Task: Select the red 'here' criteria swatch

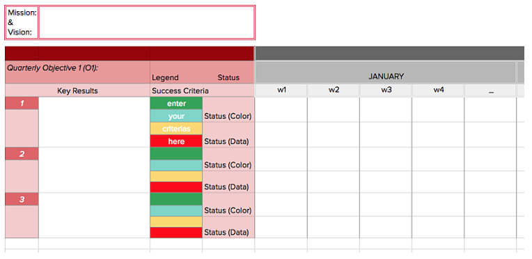Action: pos(176,141)
